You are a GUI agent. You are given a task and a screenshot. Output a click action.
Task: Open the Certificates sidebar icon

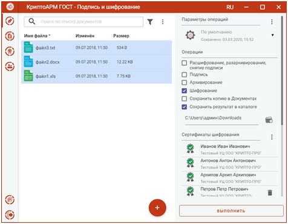coord(10,51)
